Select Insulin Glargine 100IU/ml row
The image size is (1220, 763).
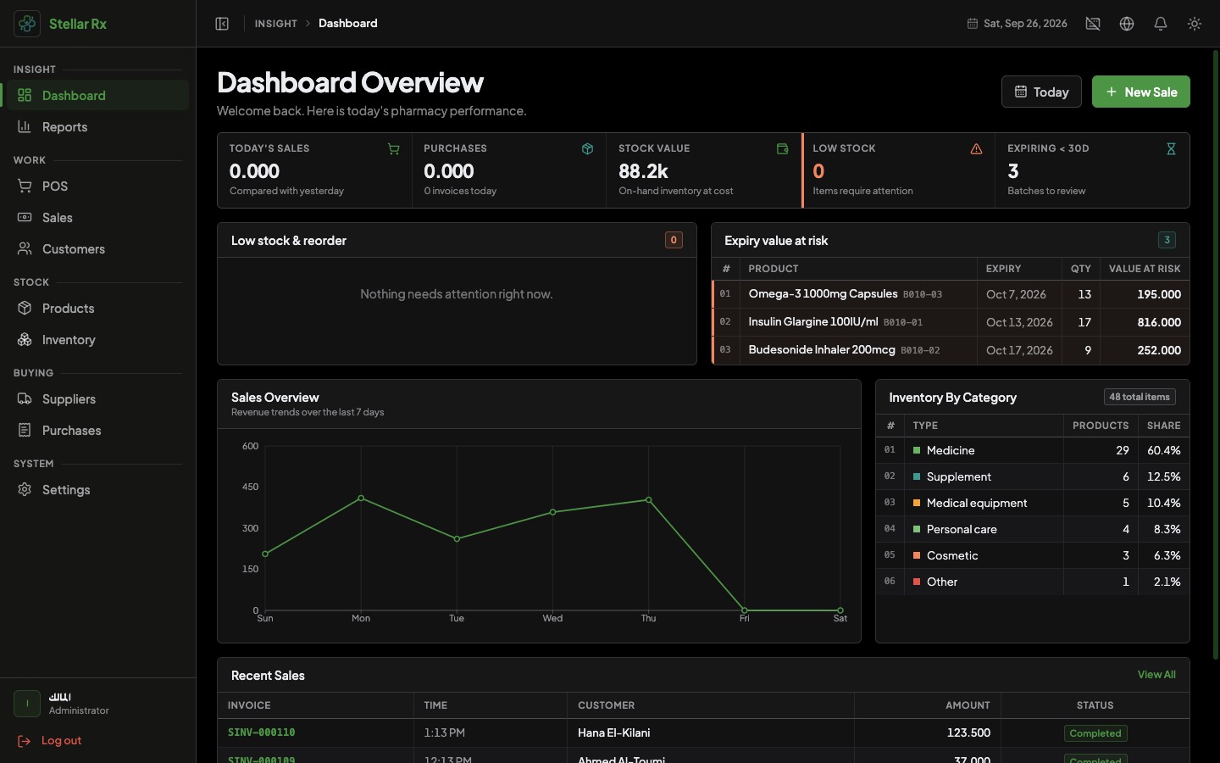951,322
